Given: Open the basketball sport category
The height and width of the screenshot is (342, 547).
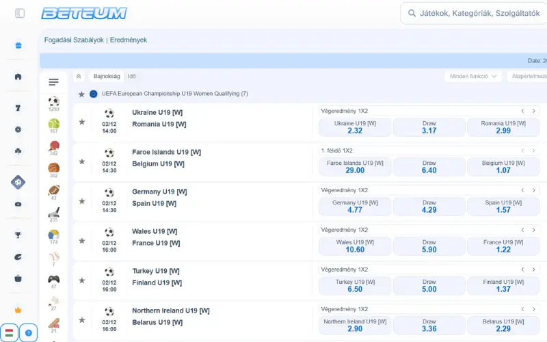Looking at the screenshot, I should click(53, 168).
